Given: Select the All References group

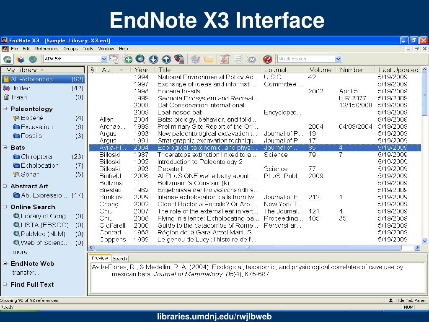Looking at the screenshot, I should (x=43, y=79).
